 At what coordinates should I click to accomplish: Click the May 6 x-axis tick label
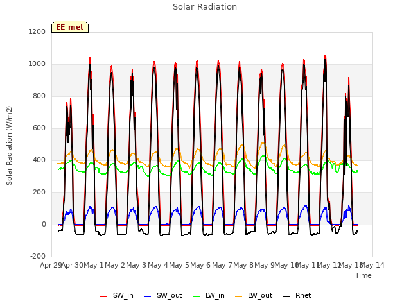click(200, 265)
